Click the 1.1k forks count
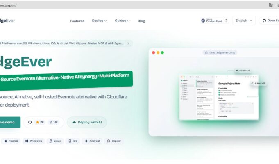 pos(54,122)
